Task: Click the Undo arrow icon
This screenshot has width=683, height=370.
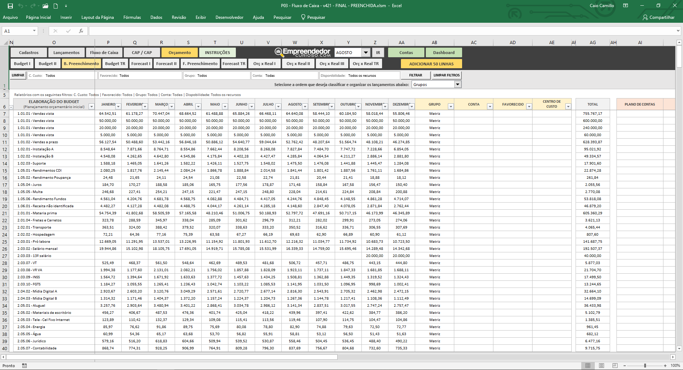Action: tap(21, 6)
